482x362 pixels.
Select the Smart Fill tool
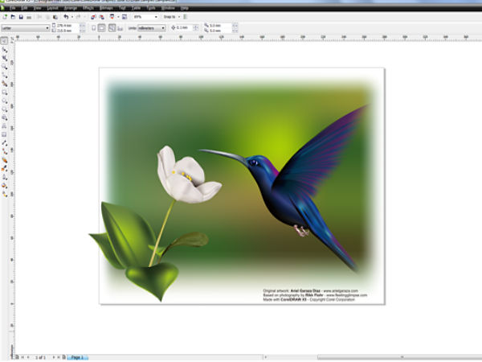coord(4,84)
